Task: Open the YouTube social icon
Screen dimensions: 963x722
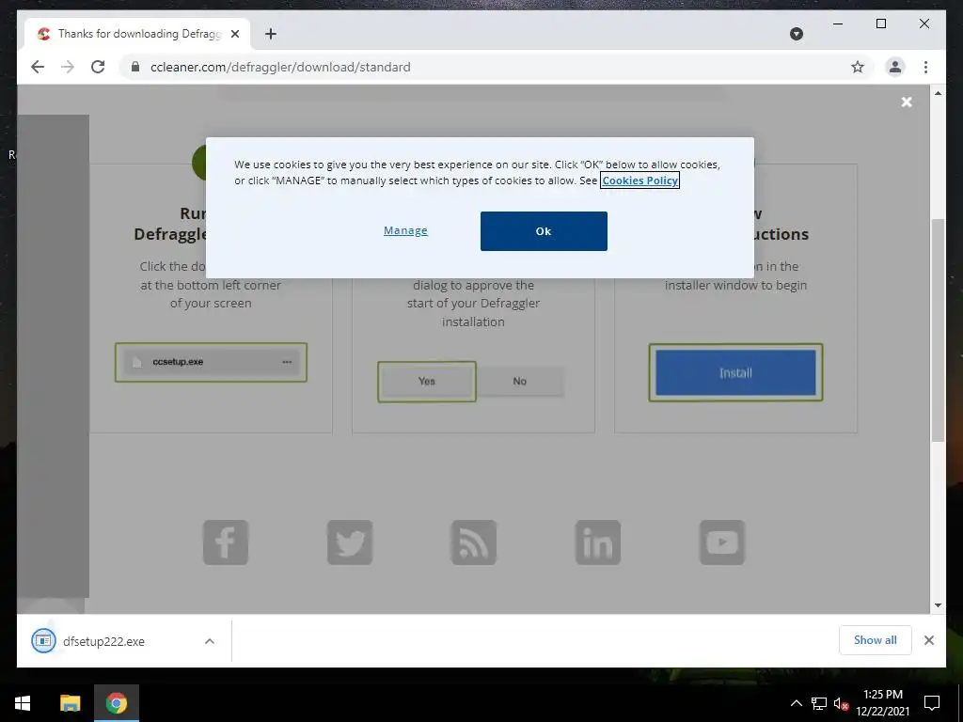Action: coord(721,542)
